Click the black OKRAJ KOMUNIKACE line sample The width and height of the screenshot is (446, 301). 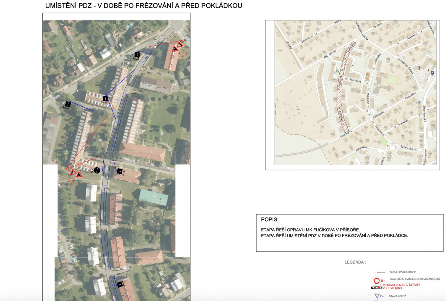click(381, 272)
